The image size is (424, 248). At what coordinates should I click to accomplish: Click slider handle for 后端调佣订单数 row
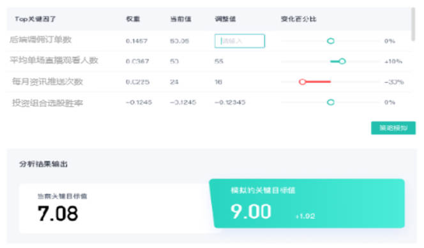[330, 41]
